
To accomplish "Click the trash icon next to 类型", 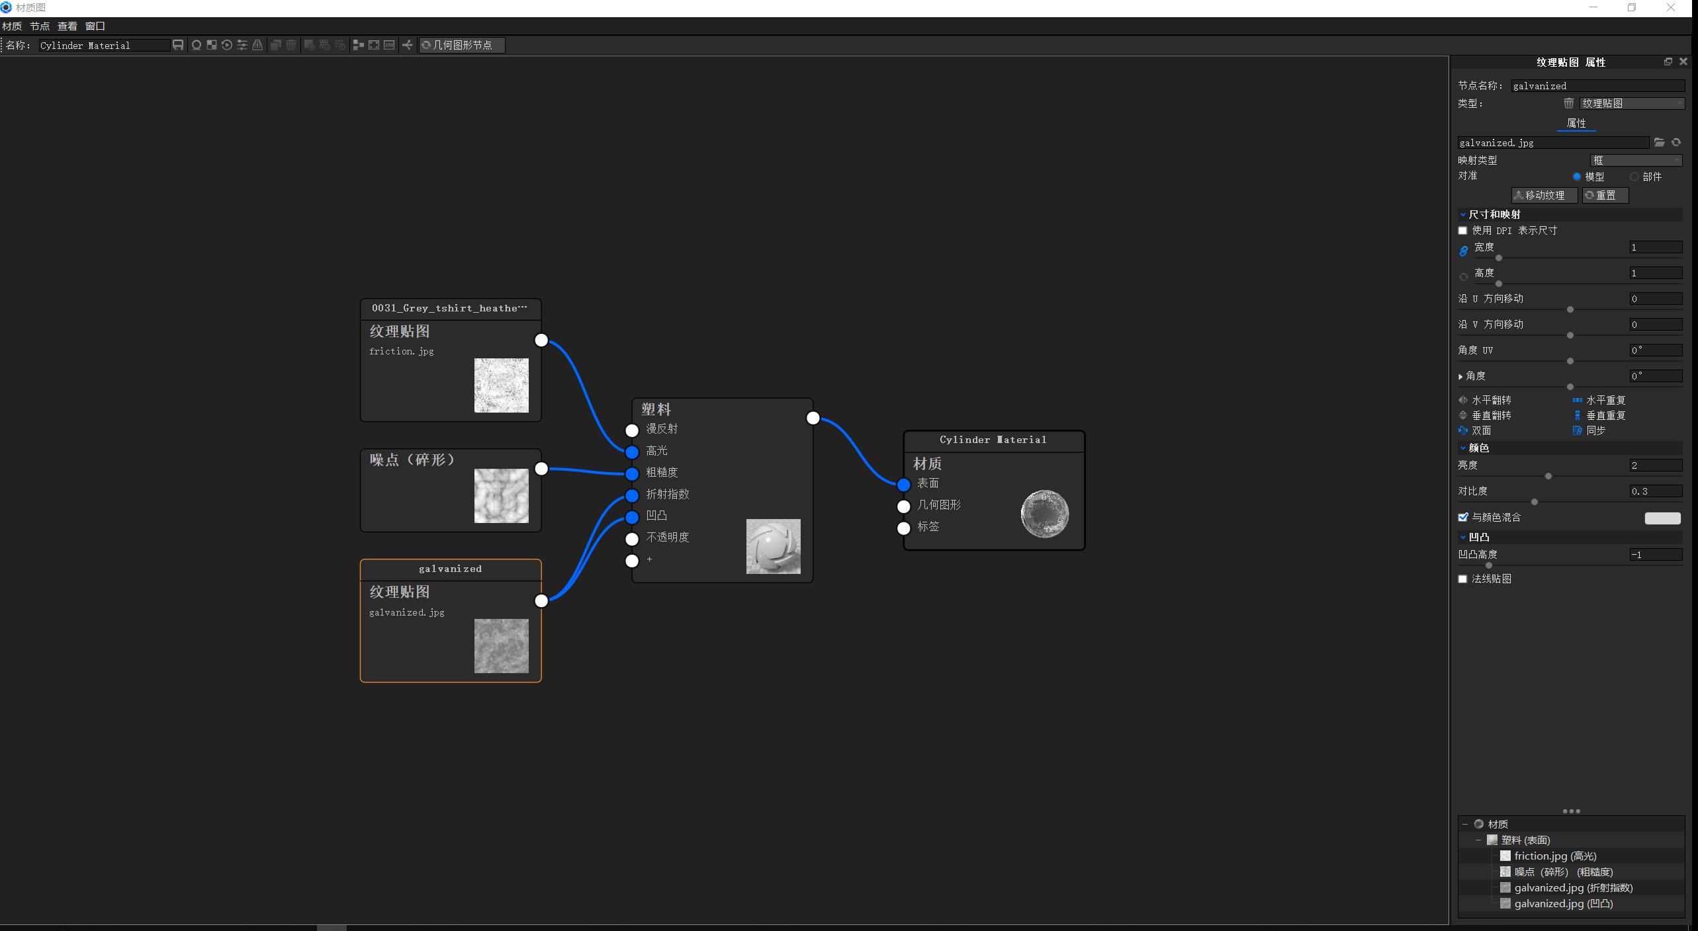I will [1568, 103].
